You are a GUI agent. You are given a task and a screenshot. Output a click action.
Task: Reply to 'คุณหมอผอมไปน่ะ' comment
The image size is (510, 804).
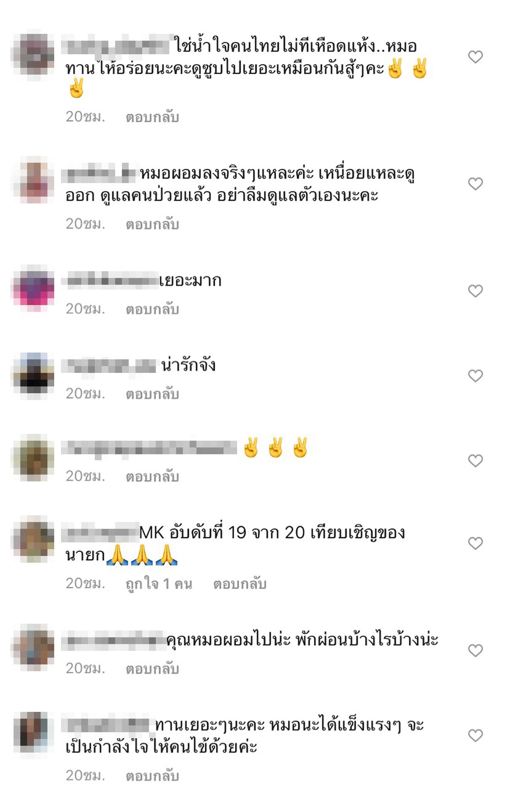[152, 669]
